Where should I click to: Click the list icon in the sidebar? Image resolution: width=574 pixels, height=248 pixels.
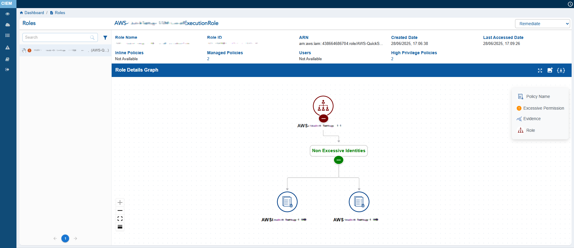[7, 36]
